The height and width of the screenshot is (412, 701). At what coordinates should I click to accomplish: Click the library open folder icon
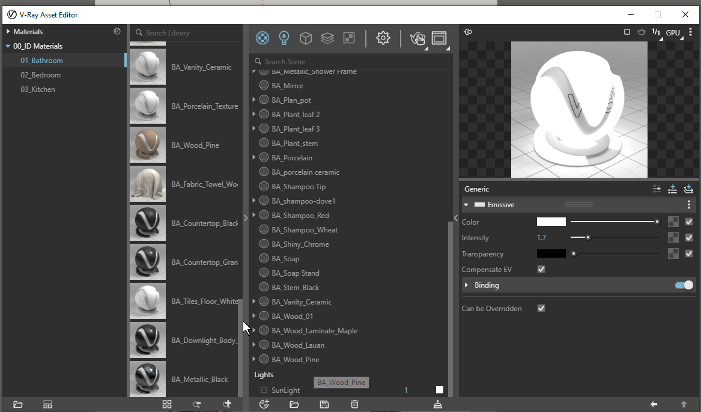pyautogui.click(x=18, y=404)
